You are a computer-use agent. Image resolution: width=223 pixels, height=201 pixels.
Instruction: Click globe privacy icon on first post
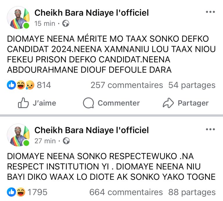pos(66,24)
